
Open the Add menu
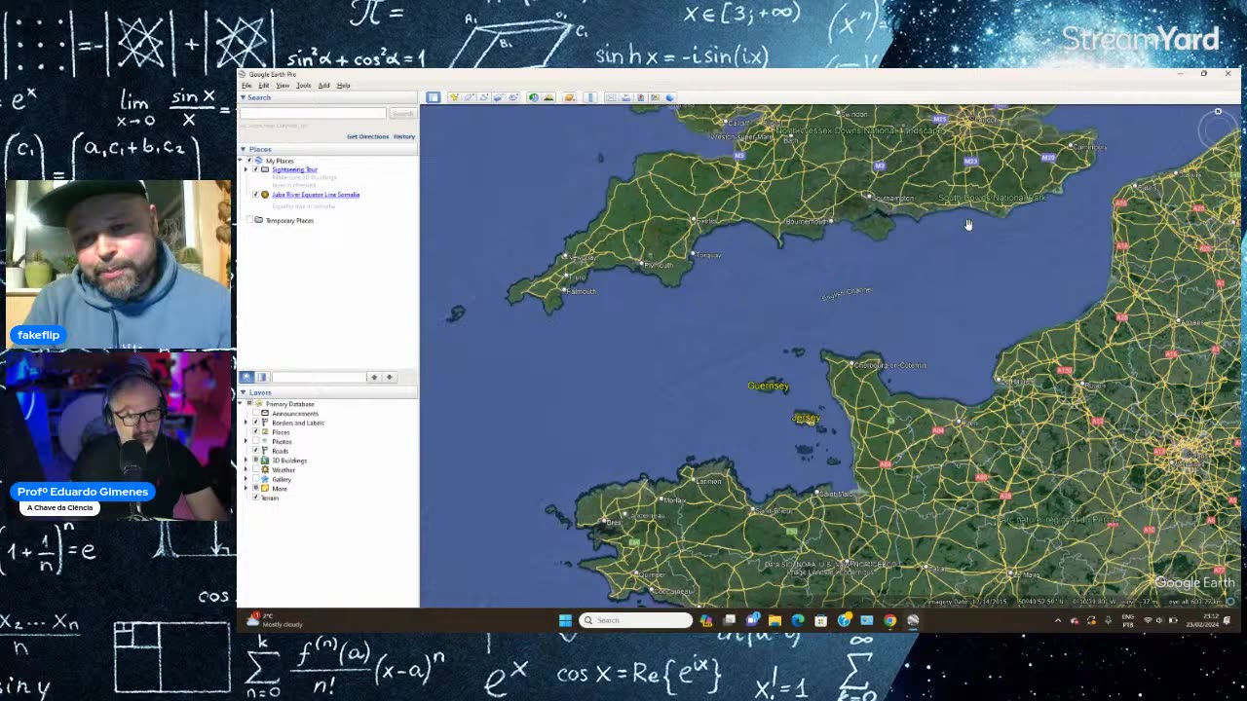(x=323, y=86)
